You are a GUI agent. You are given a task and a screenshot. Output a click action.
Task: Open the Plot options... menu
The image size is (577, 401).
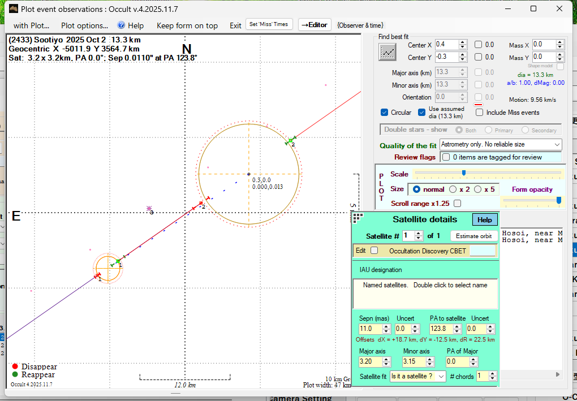pyautogui.click(x=84, y=25)
